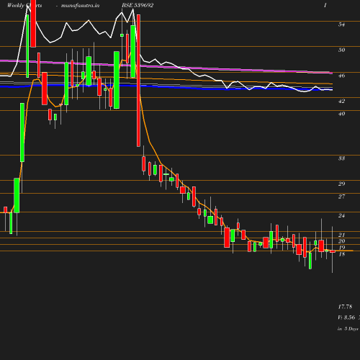The width and height of the screenshot is (360, 360).
Task: Click the 24 price axis label
Action: click(x=341, y=215)
